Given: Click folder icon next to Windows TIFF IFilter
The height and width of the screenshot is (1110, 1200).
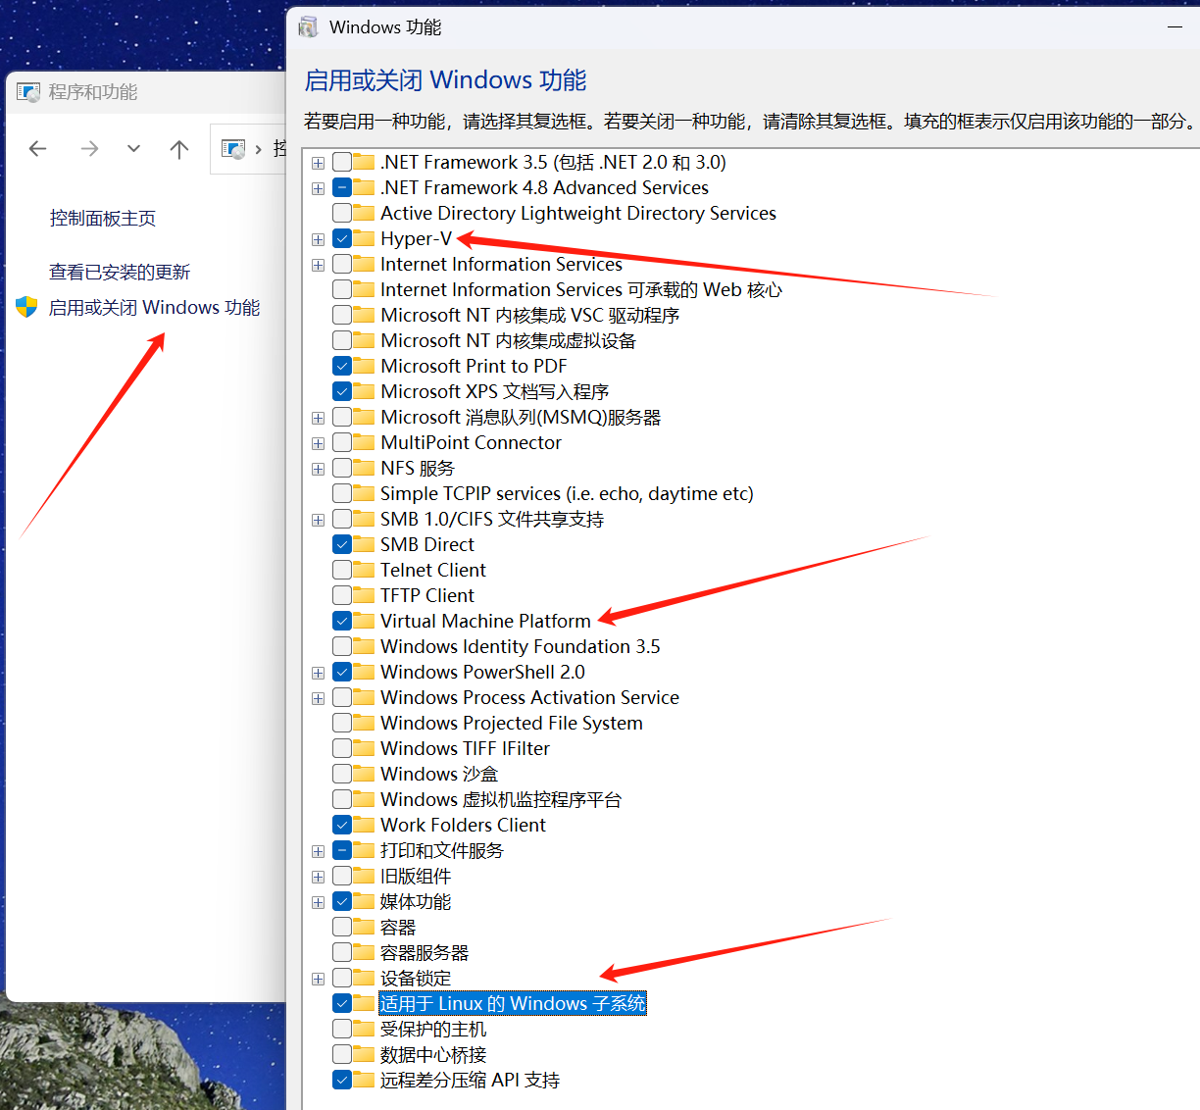Looking at the screenshot, I should (364, 748).
